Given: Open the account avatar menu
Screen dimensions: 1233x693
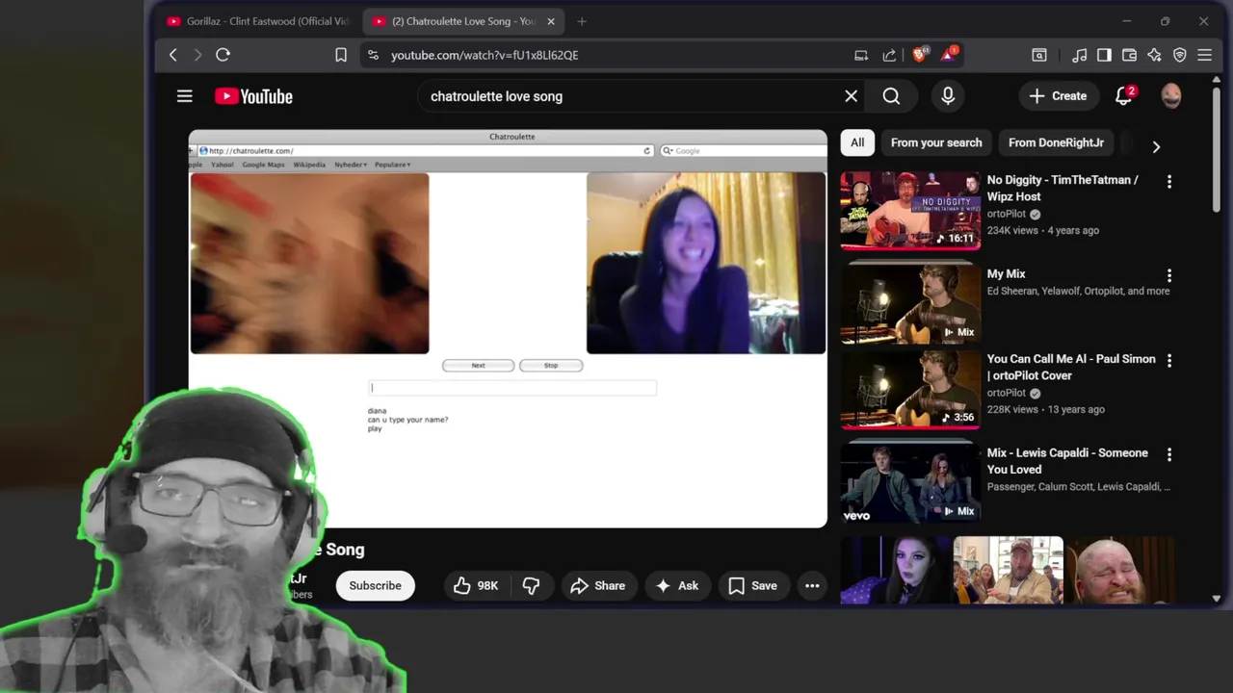Looking at the screenshot, I should (1171, 96).
